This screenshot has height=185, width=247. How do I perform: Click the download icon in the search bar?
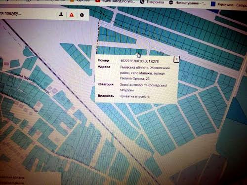click(x=61, y=14)
